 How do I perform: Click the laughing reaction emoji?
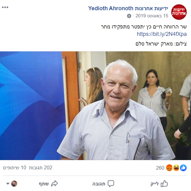tap(176, 168)
